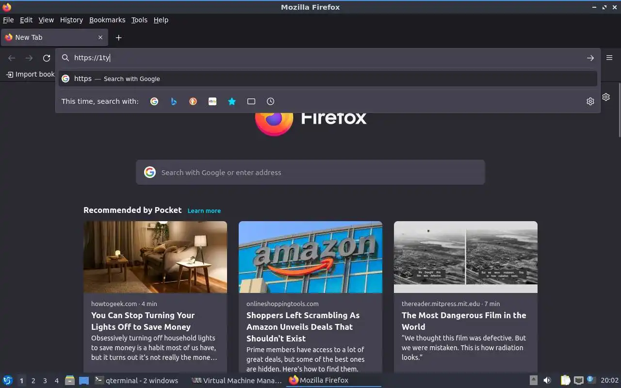
Task: Click the taskbar clock showing 20:02
Action: pyautogui.click(x=609, y=380)
